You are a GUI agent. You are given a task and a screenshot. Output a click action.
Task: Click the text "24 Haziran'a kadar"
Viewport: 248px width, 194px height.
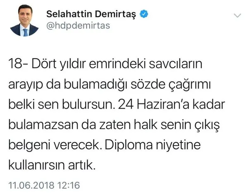[172, 105]
